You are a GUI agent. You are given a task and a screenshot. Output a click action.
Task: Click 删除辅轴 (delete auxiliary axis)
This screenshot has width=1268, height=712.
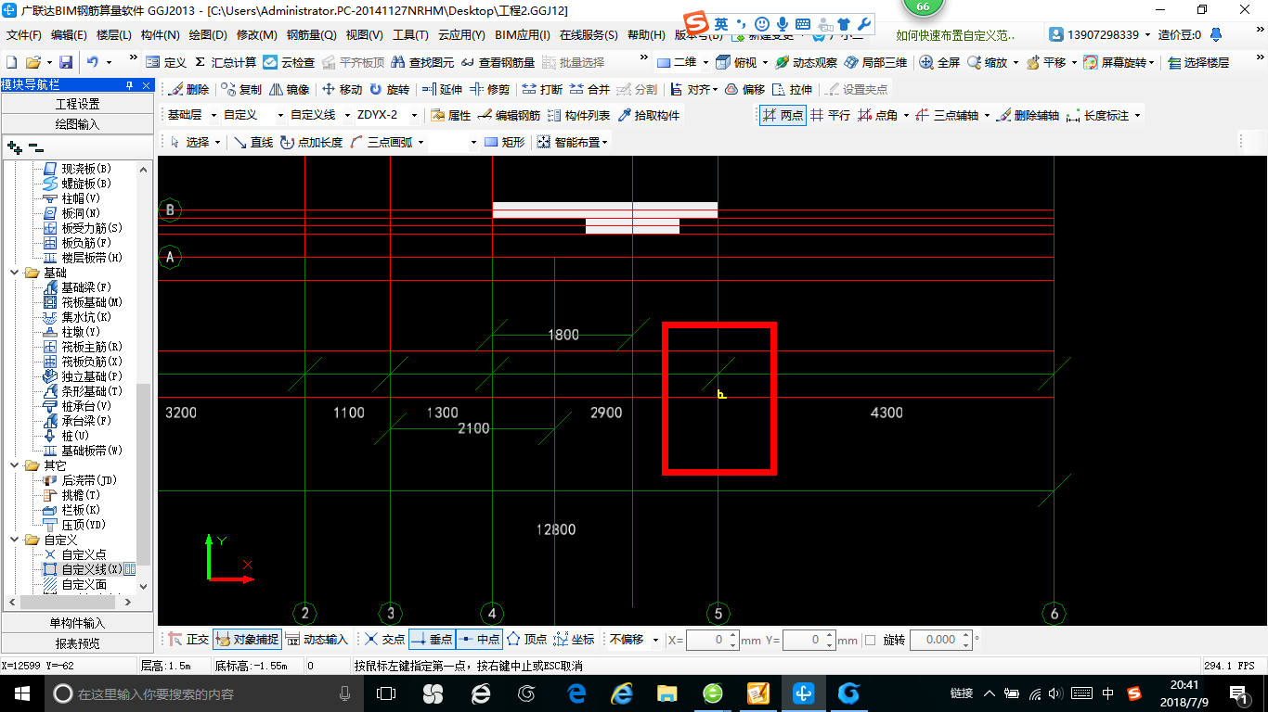click(x=1028, y=116)
